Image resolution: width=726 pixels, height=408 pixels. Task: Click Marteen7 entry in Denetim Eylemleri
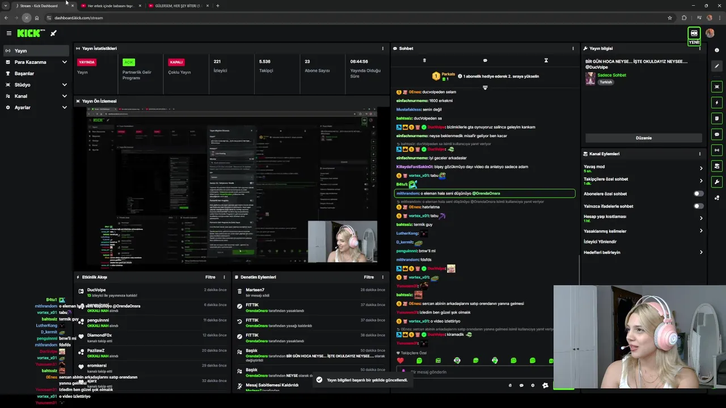311,292
